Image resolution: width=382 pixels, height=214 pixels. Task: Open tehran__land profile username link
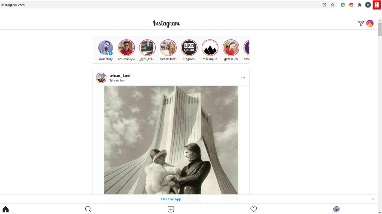point(120,75)
